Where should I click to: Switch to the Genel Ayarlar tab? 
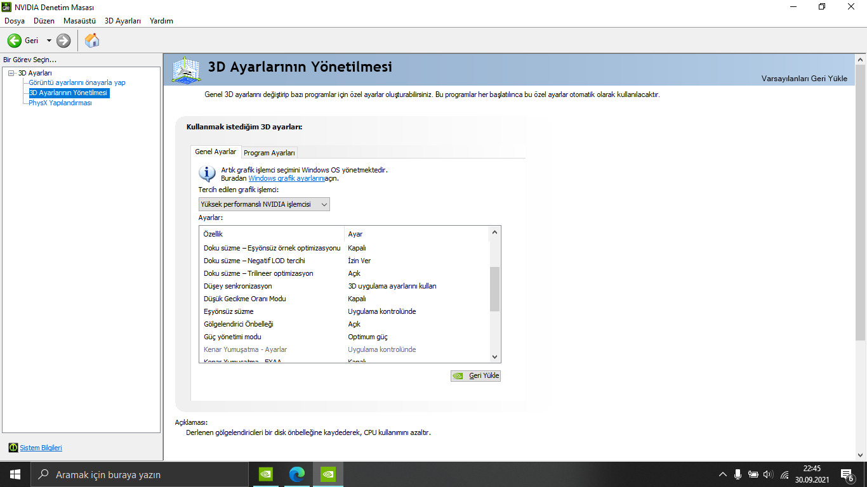tap(216, 152)
